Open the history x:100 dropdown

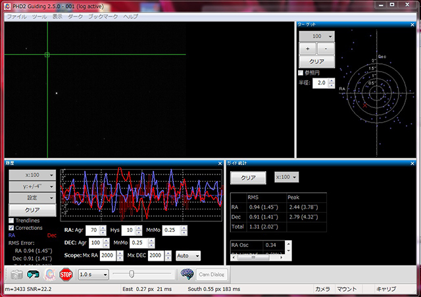coord(32,175)
